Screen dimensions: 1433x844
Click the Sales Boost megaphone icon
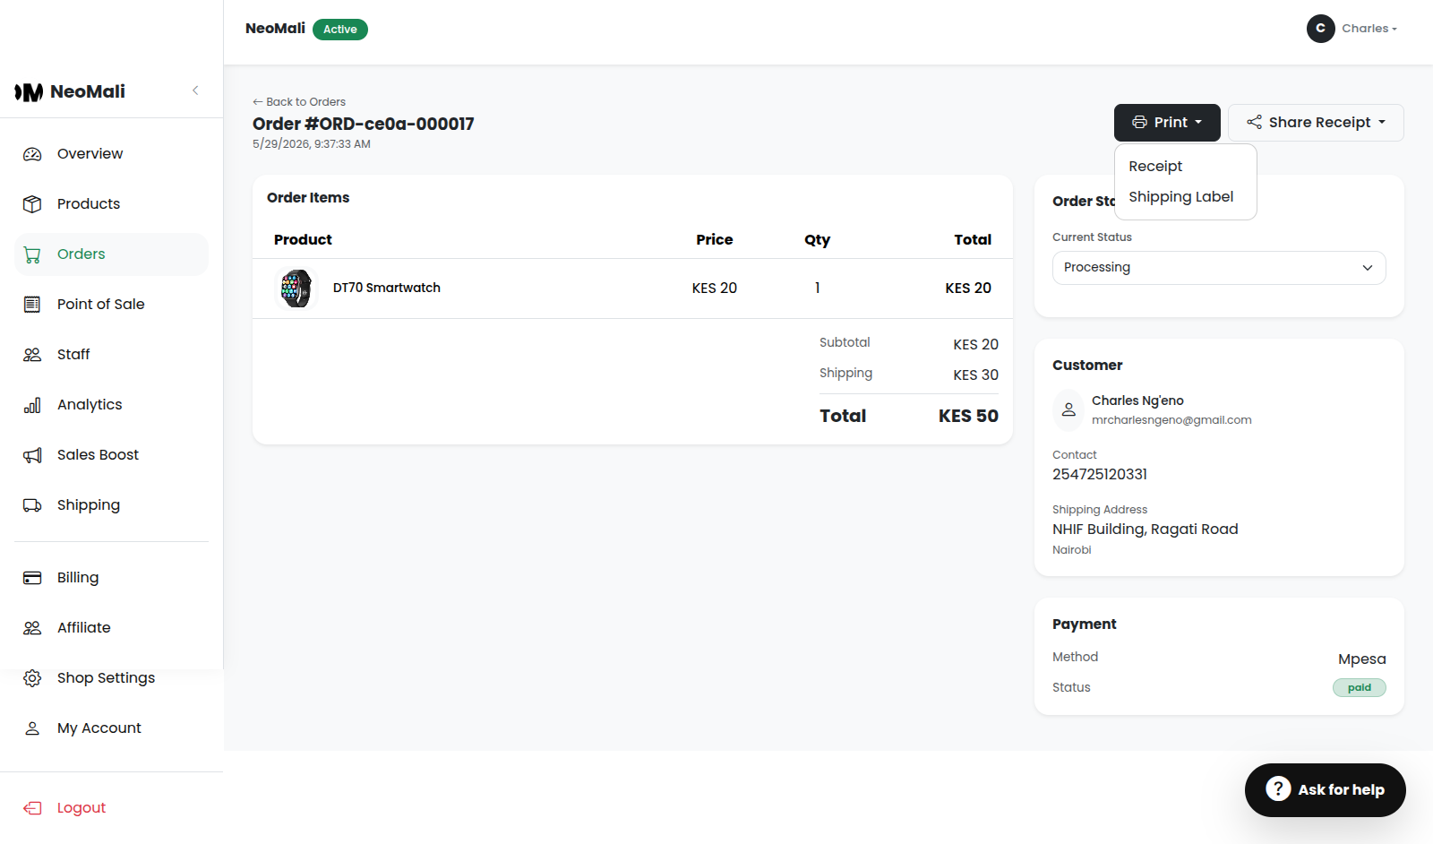click(32, 455)
